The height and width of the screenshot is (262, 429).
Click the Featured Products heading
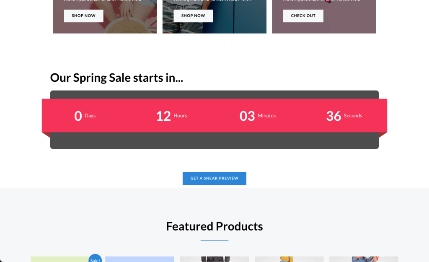214,226
